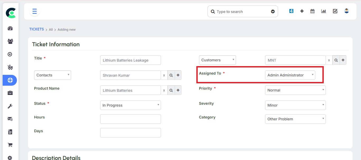This screenshot has height=160, width=361.
Task: Expand the Status dropdown showing In Progress
Action: pyautogui.click(x=130, y=105)
